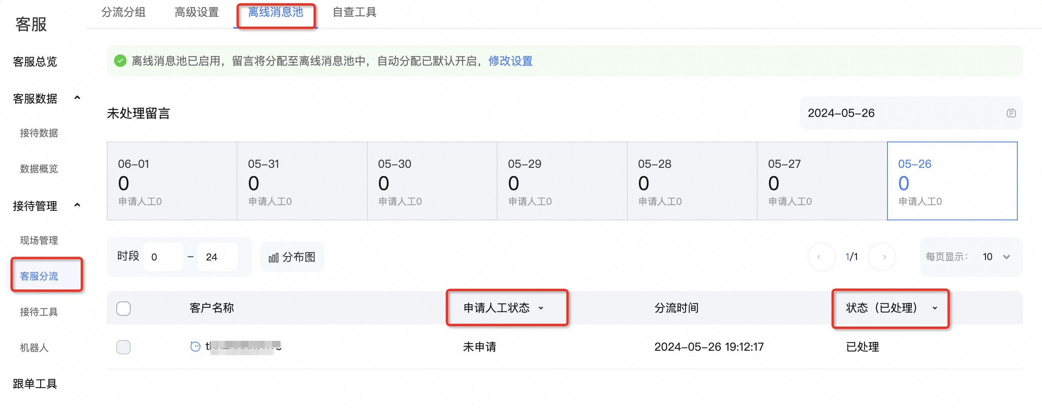Select the 05-30 date card

(x=432, y=181)
